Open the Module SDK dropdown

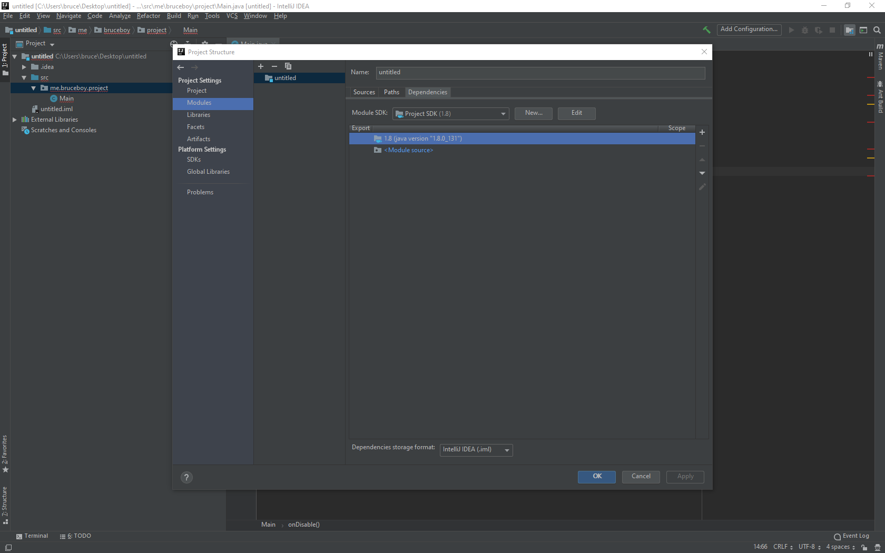(x=450, y=114)
